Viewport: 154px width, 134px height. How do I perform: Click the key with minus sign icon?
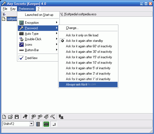(x=40, y=117)
